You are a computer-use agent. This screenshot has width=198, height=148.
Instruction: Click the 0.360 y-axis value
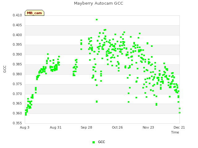(17, 113)
